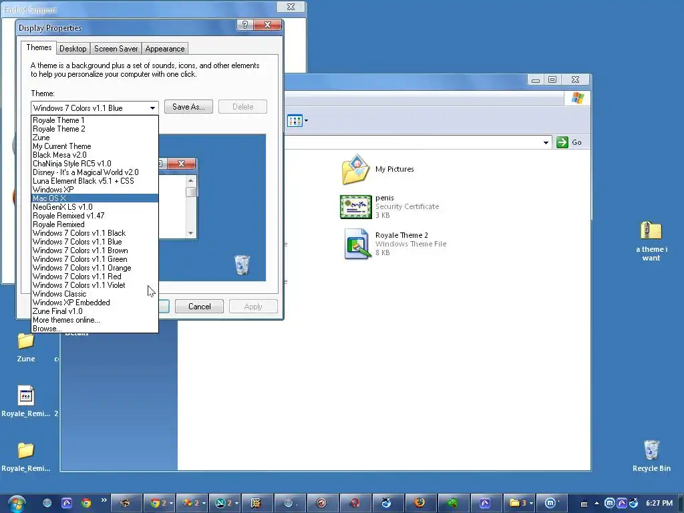Select Windows 7 Colors v1.1 Red

(95, 277)
